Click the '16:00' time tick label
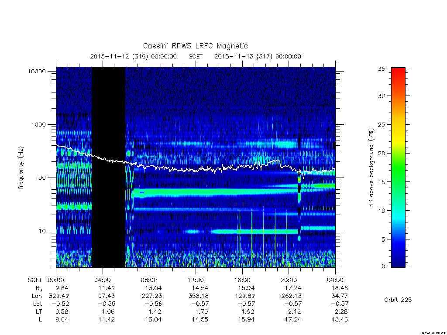 [x=242, y=280]
